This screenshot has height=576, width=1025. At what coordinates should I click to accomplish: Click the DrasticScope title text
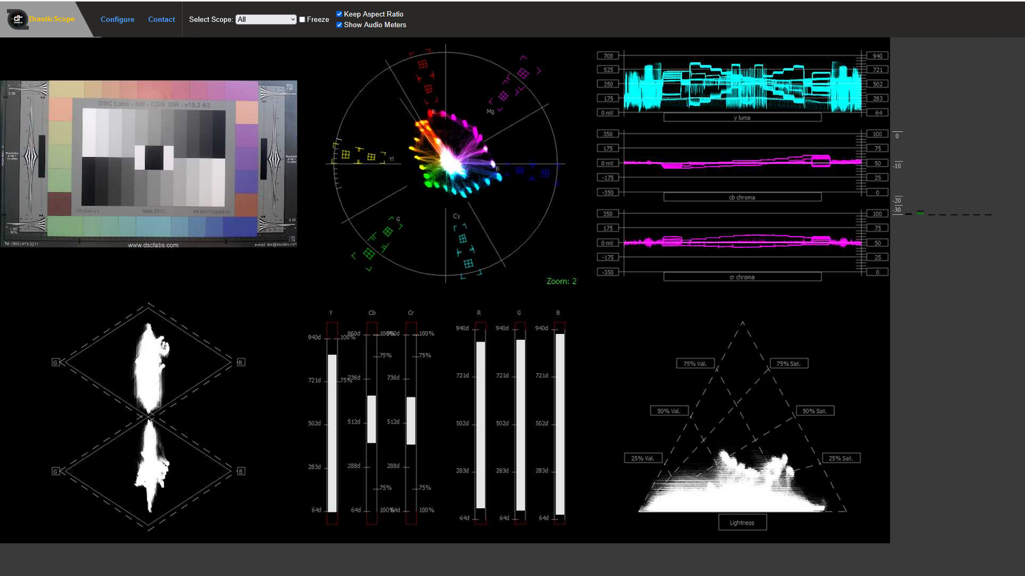52,19
